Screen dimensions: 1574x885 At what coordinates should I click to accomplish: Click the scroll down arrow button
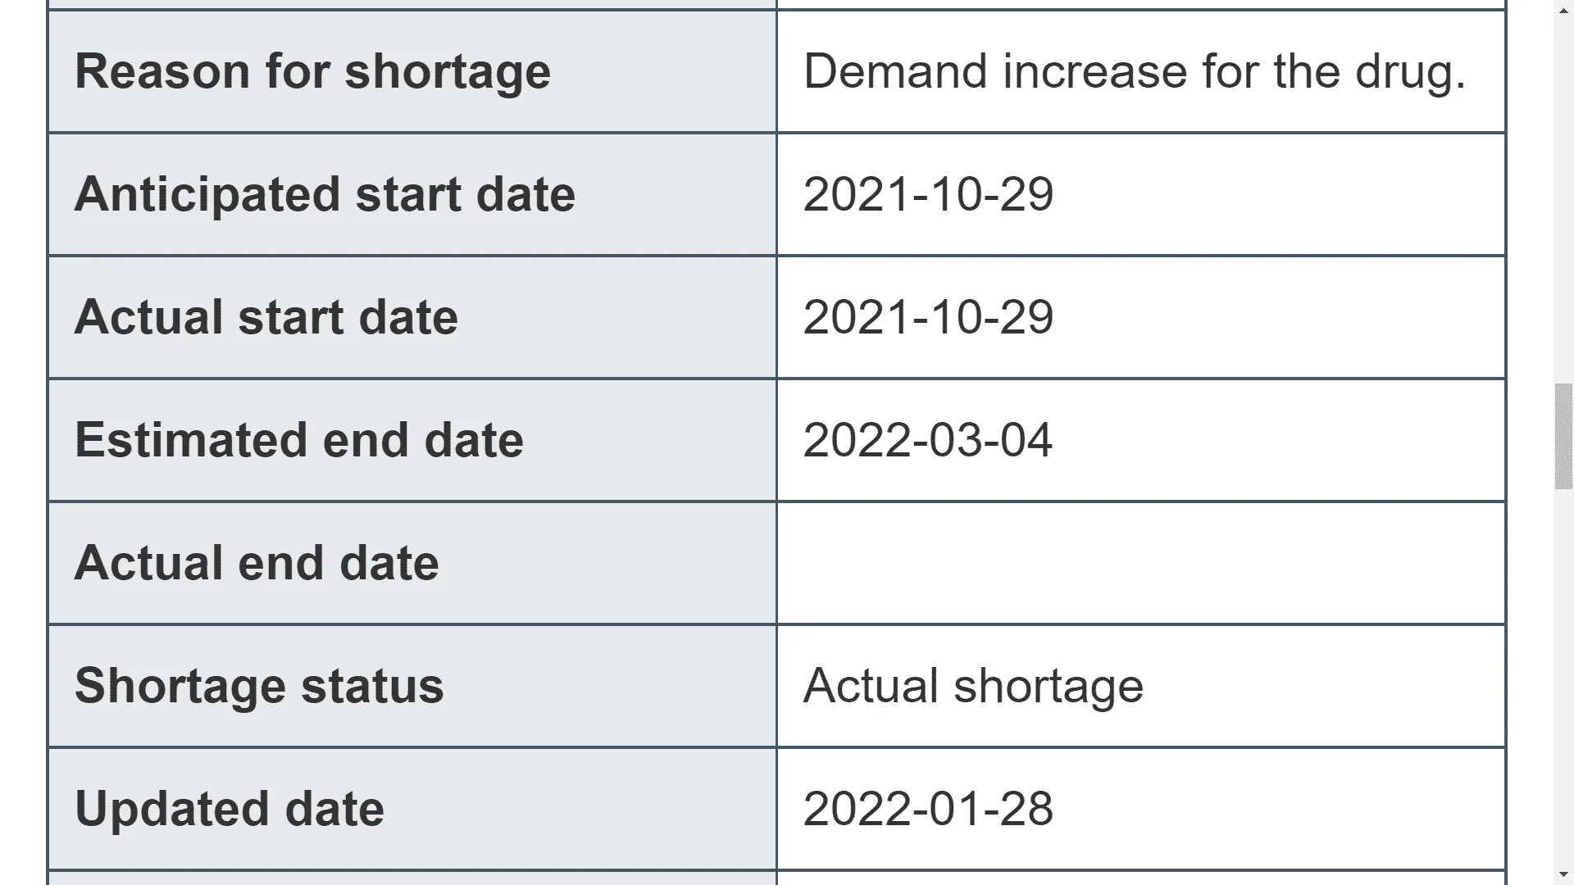1563,874
